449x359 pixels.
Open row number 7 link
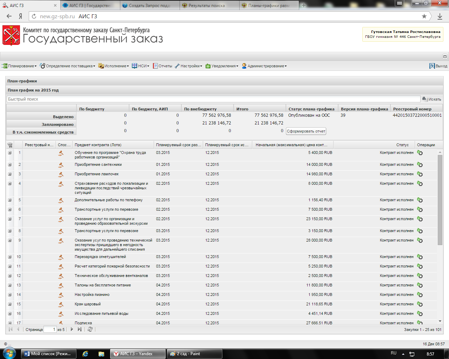pos(20,219)
